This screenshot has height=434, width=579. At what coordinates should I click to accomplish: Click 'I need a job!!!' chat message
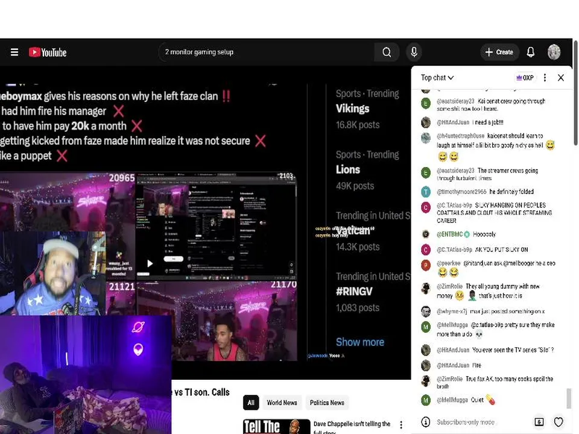487,122
